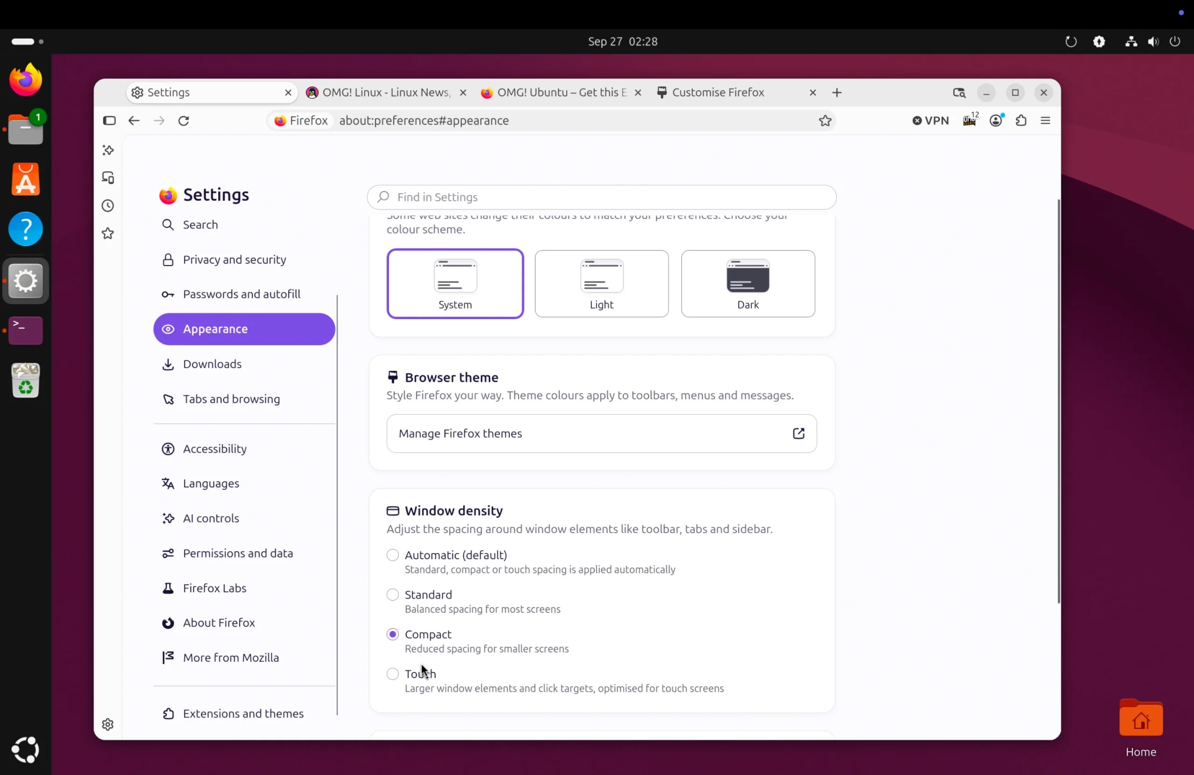
Task: Open More from Mozilla
Action: pyautogui.click(x=244, y=658)
